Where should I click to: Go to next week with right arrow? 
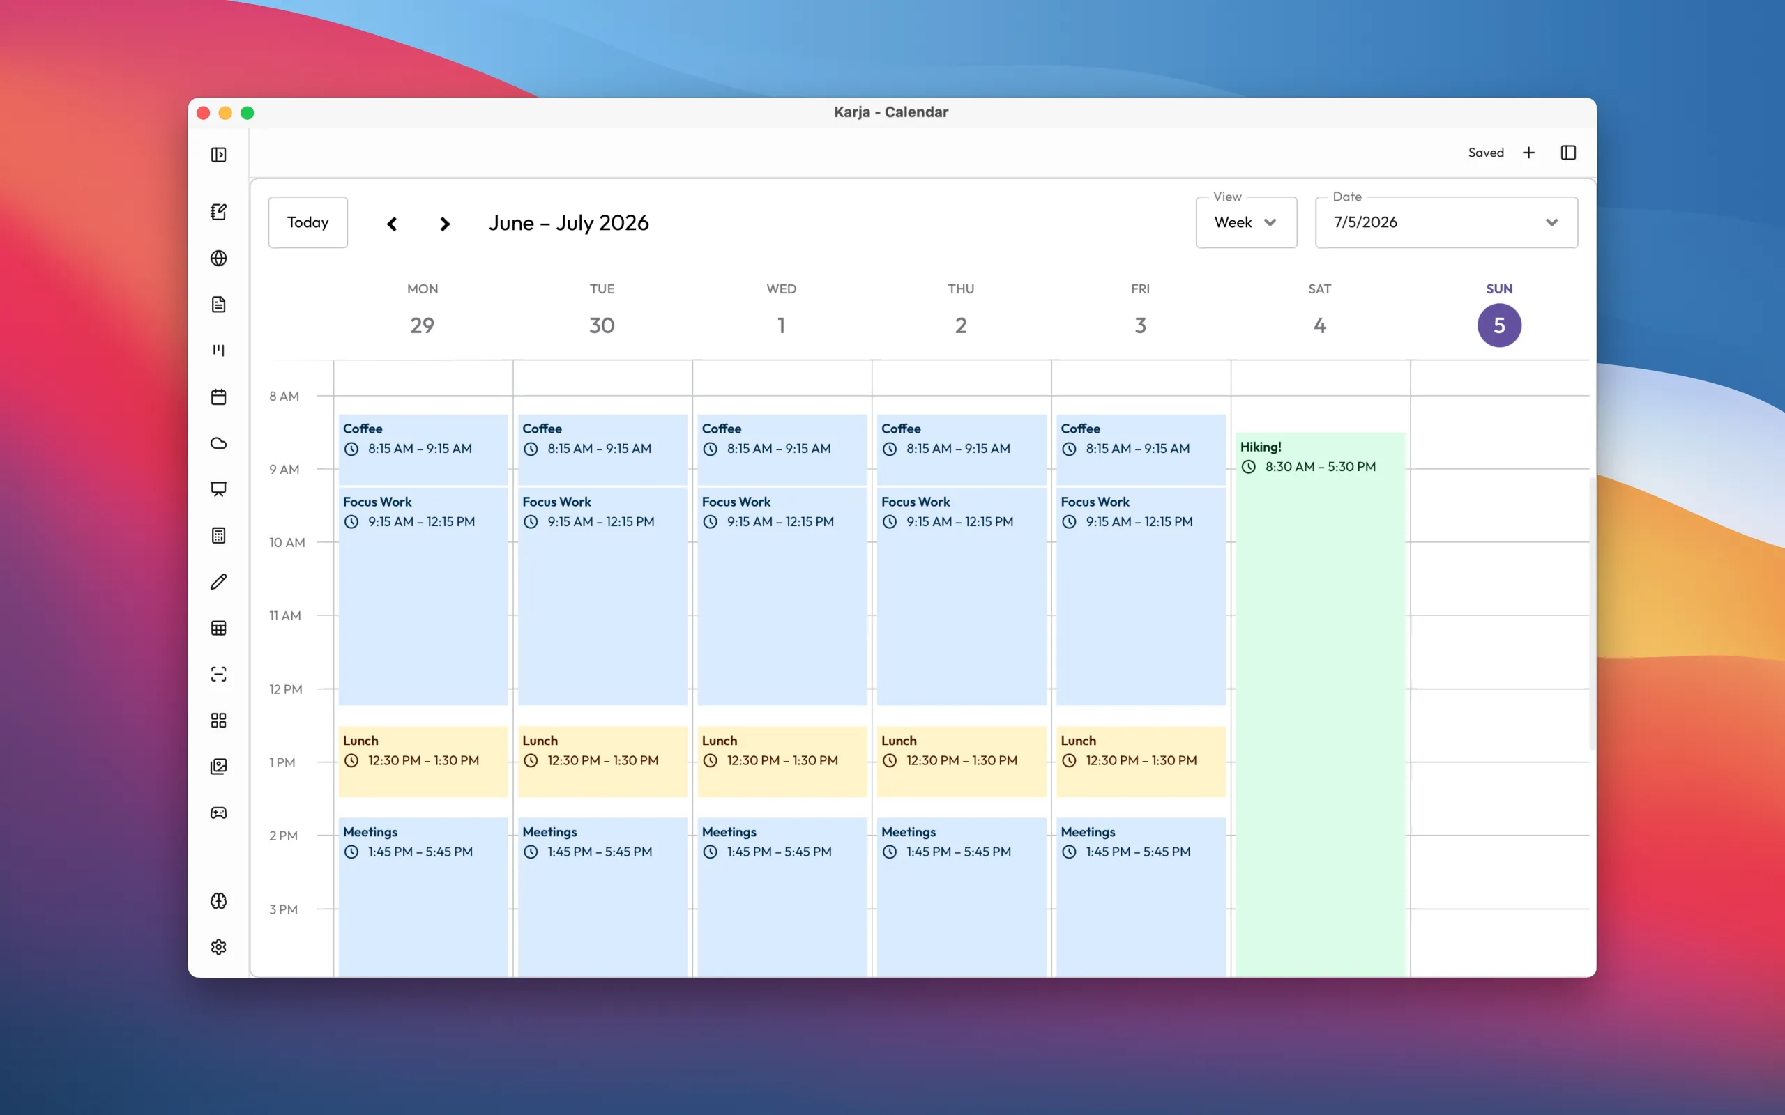[x=444, y=224]
